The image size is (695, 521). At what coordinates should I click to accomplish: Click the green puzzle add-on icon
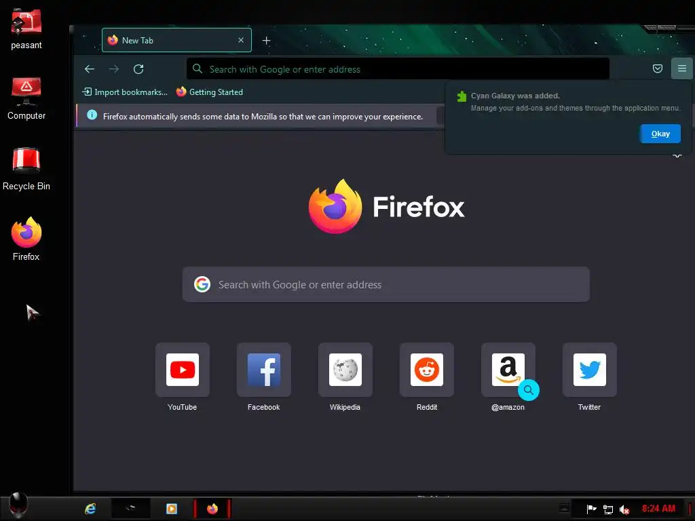tap(462, 96)
